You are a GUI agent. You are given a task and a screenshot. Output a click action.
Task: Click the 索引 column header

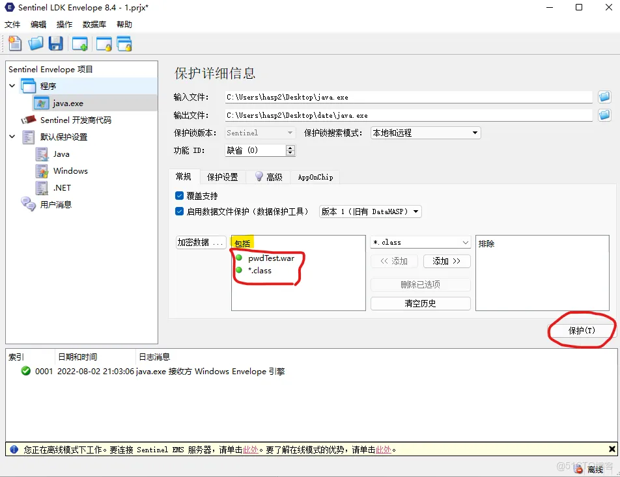tap(30, 357)
